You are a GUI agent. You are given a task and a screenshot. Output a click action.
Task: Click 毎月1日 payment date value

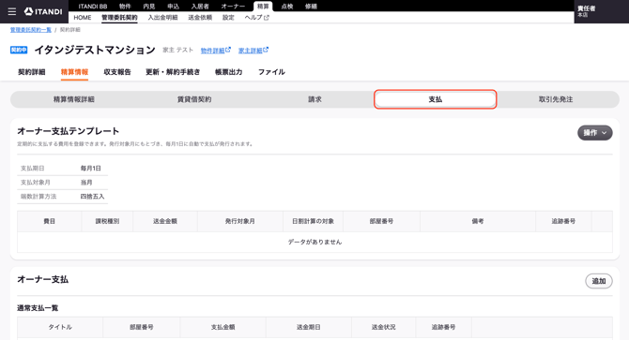point(91,169)
